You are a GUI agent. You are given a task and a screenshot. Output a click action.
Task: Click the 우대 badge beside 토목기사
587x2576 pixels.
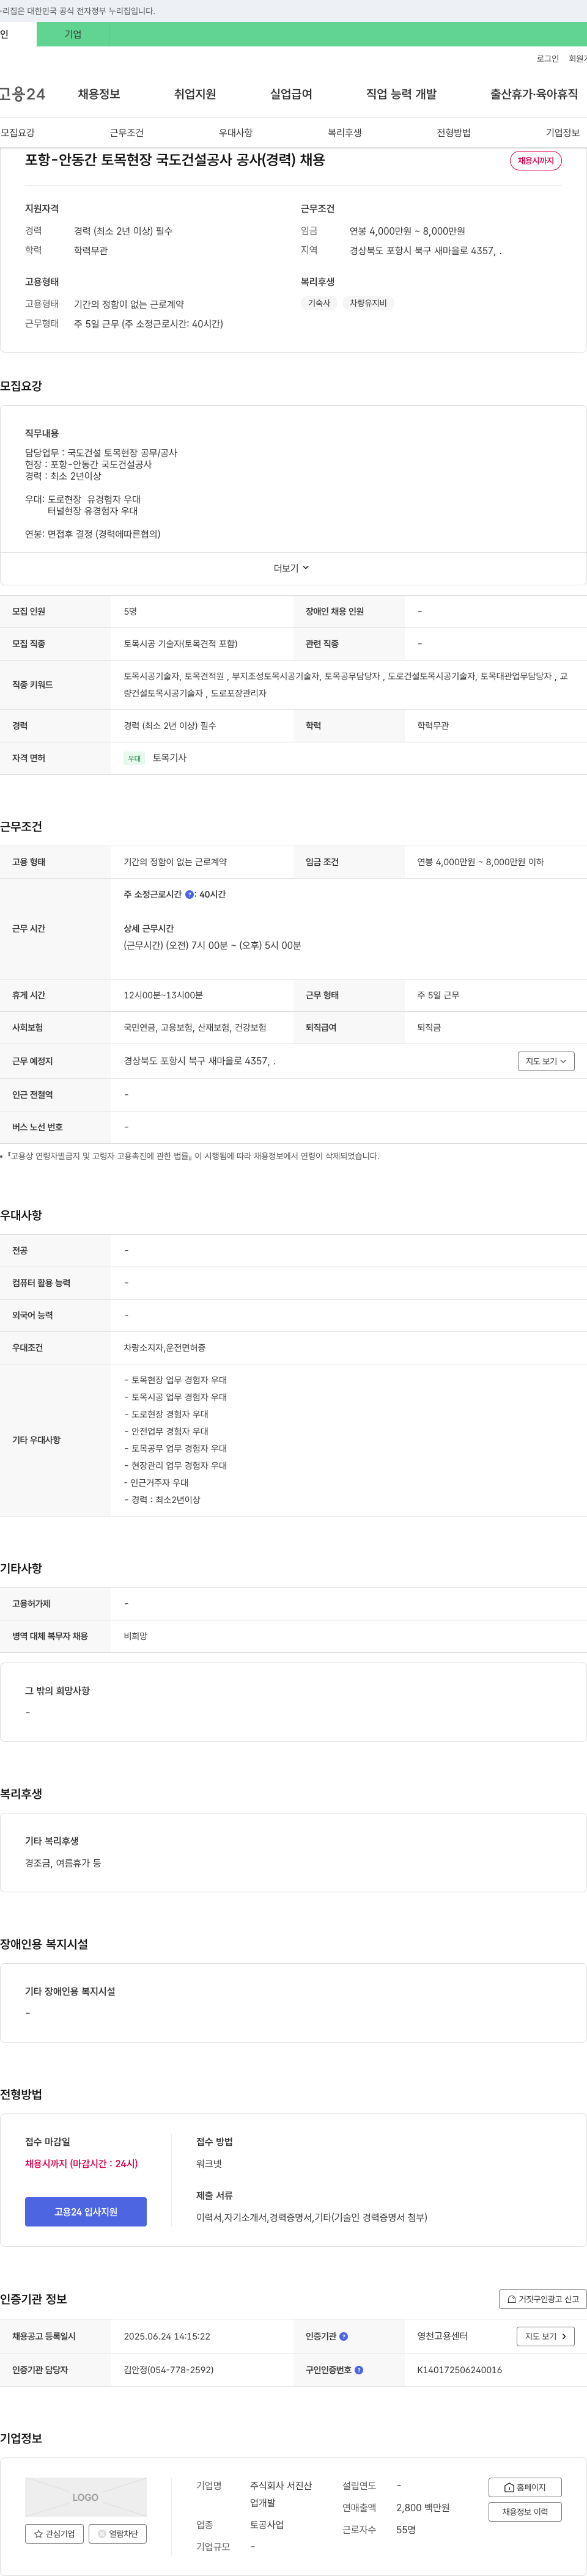point(134,759)
